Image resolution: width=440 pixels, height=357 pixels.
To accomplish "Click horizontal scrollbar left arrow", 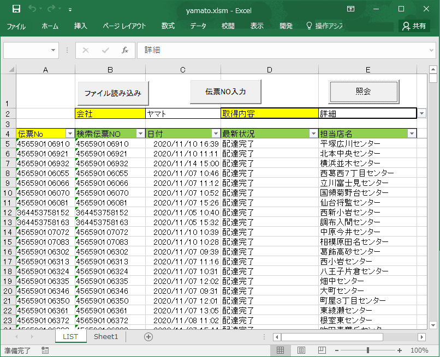I will (x=277, y=337).
